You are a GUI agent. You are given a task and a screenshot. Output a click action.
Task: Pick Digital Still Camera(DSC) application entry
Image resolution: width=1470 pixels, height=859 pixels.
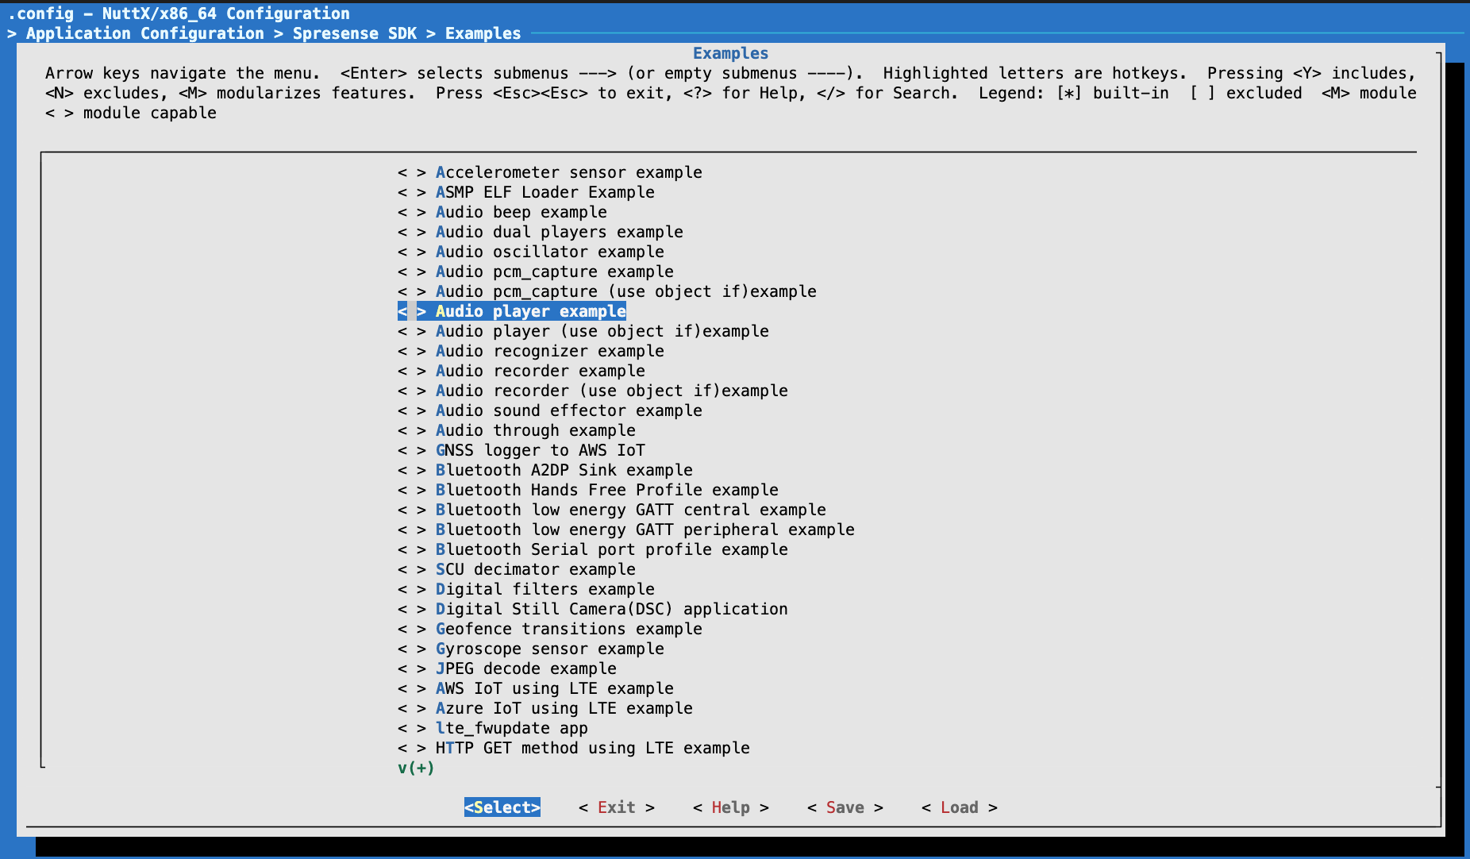point(611,609)
